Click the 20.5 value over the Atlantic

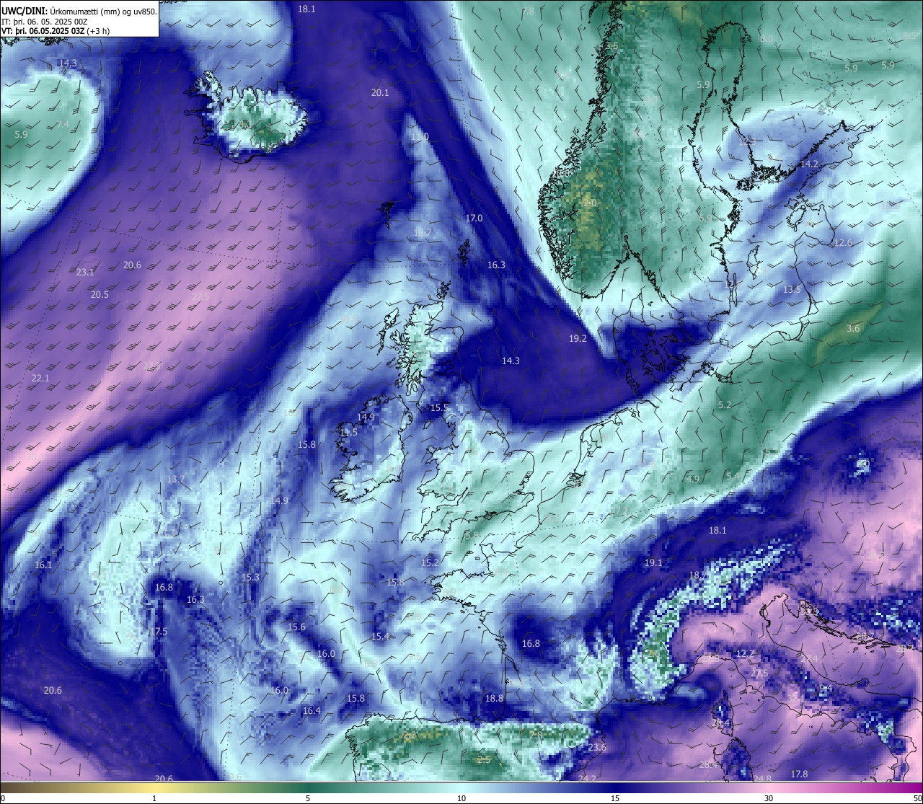pyautogui.click(x=100, y=294)
